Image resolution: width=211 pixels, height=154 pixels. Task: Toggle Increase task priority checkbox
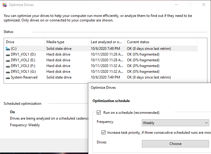pos(104,133)
